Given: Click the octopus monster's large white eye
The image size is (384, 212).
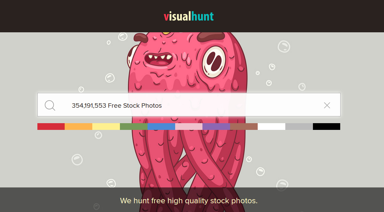Looking at the screenshot, I should click(x=214, y=62).
